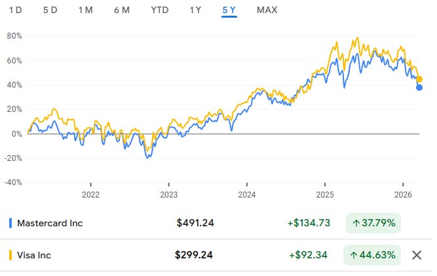Click the 80% y-axis label
The width and height of the screenshot is (437, 276).
[14, 36]
